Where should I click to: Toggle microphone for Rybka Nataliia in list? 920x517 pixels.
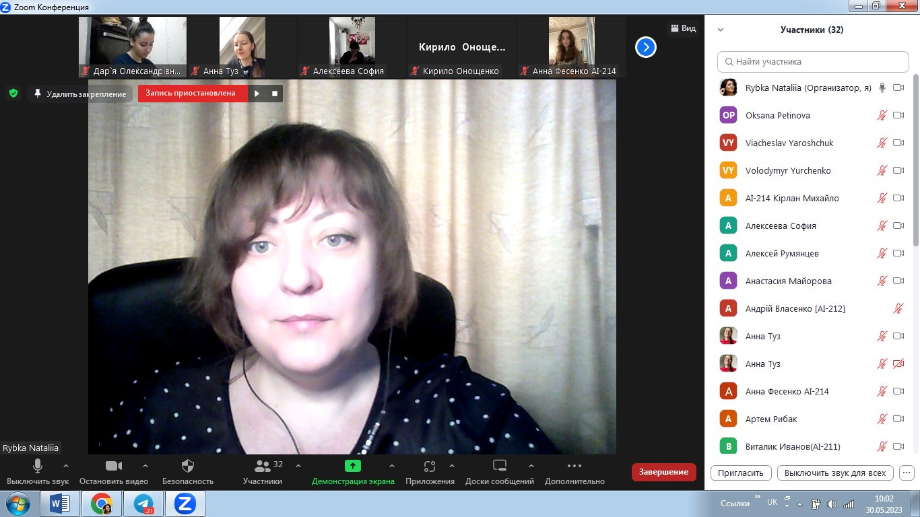tap(882, 88)
